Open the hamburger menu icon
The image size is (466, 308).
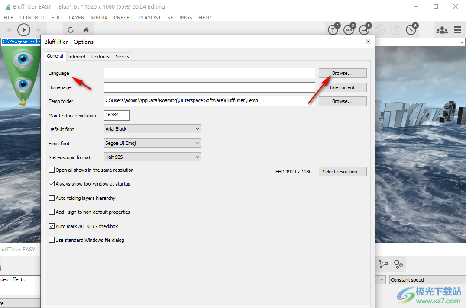[458, 30]
